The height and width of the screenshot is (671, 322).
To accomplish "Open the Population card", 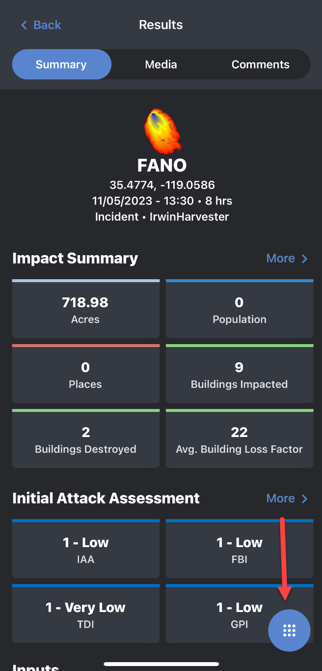I will 240,310.
